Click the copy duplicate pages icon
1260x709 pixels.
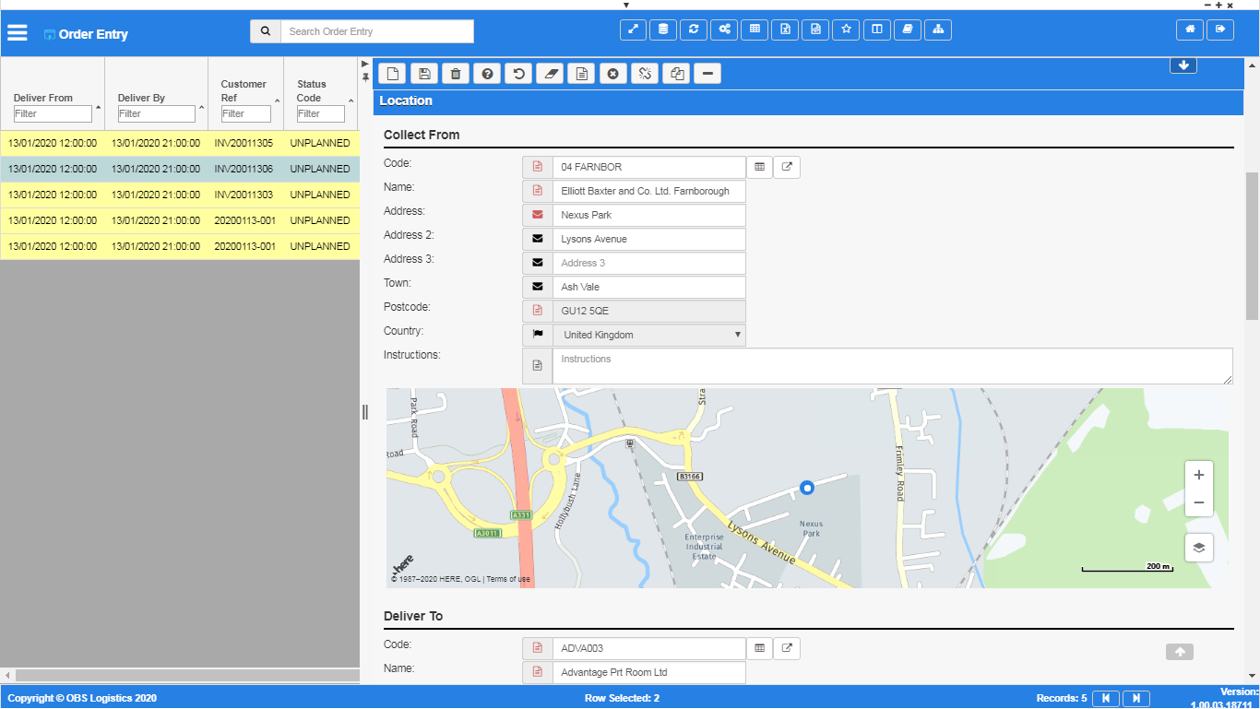676,74
